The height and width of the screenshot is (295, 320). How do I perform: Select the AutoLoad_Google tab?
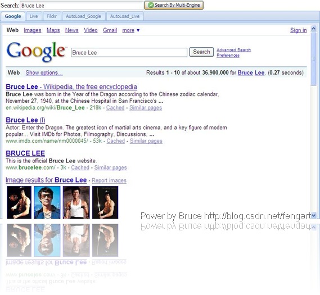83,16
